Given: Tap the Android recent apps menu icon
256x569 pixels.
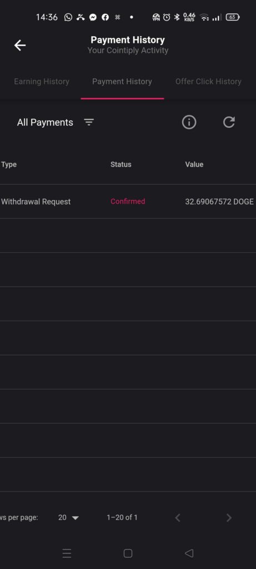Looking at the screenshot, I should pyautogui.click(x=67, y=553).
